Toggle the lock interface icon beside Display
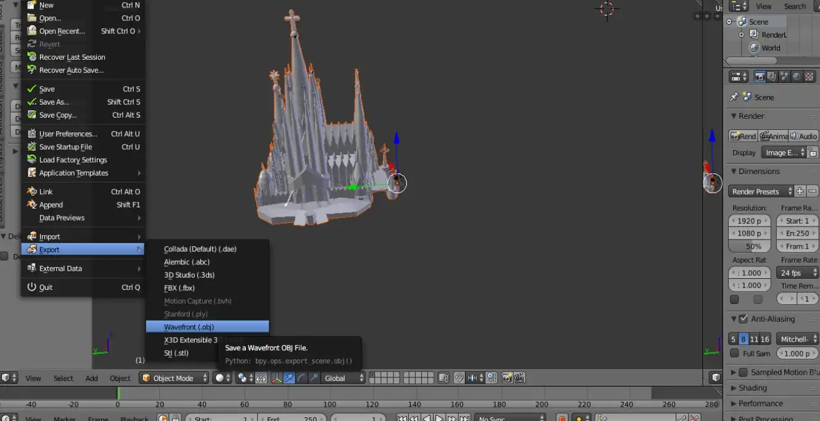The width and height of the screenshot is (820, 421). point(813,153)
